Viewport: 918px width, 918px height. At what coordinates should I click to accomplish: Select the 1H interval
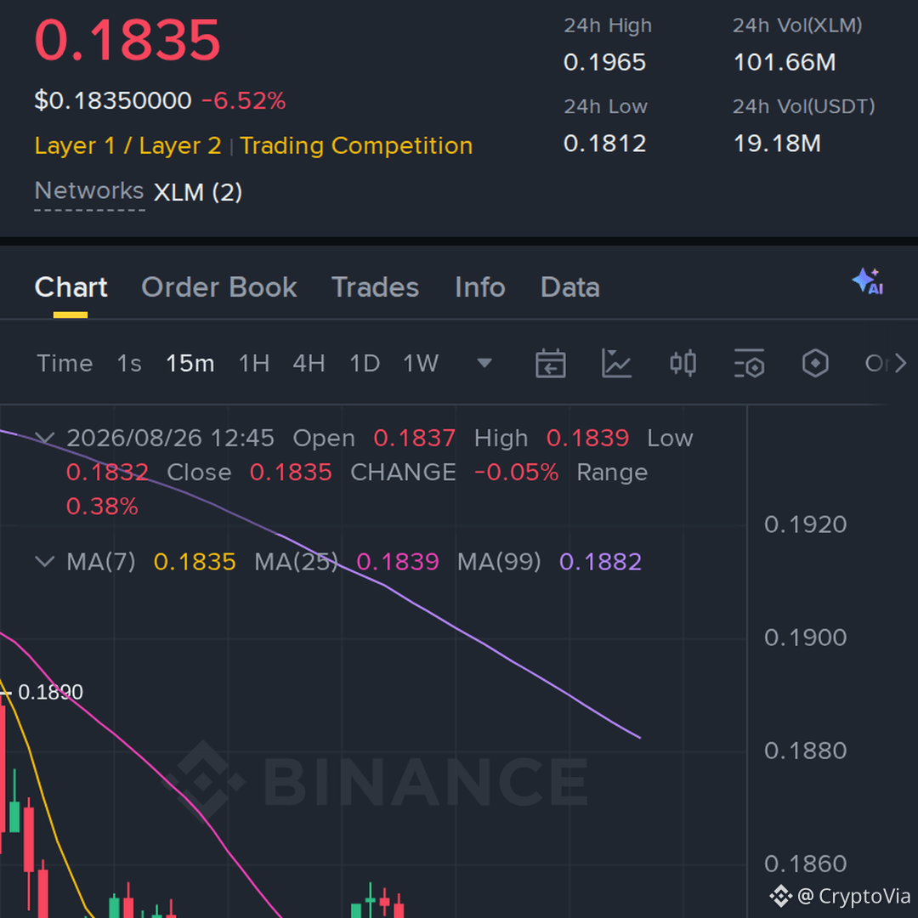pos(254,364)
